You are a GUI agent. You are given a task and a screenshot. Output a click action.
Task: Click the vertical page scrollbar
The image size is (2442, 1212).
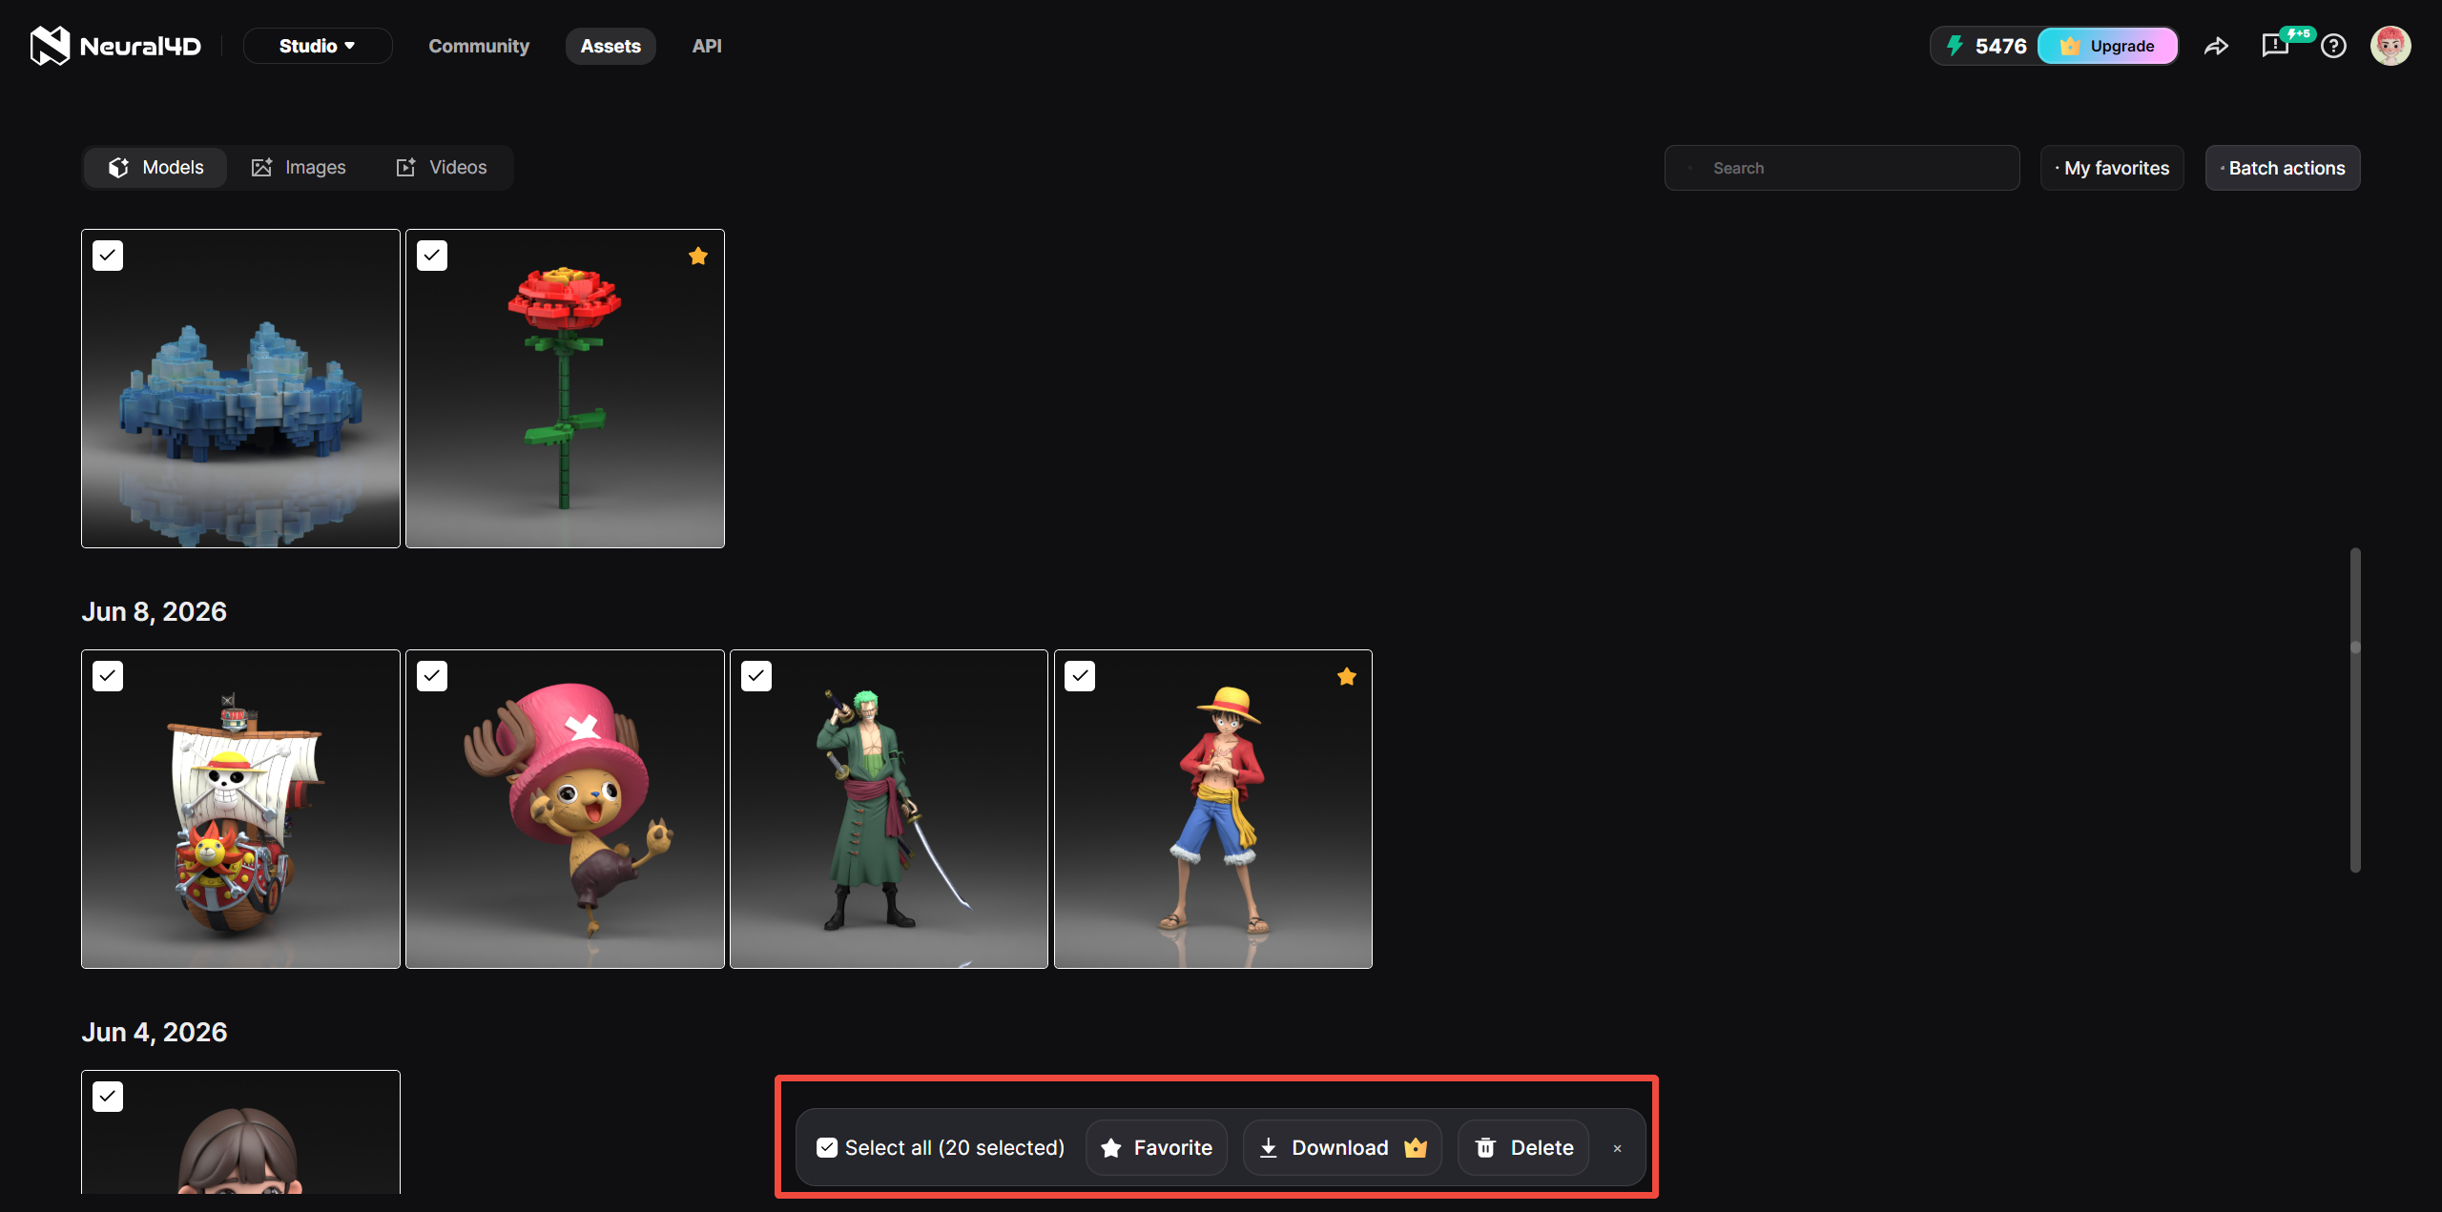click(2355, 709)
